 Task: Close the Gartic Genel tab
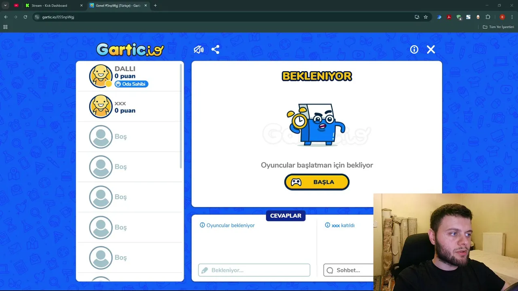coord(146,6)
